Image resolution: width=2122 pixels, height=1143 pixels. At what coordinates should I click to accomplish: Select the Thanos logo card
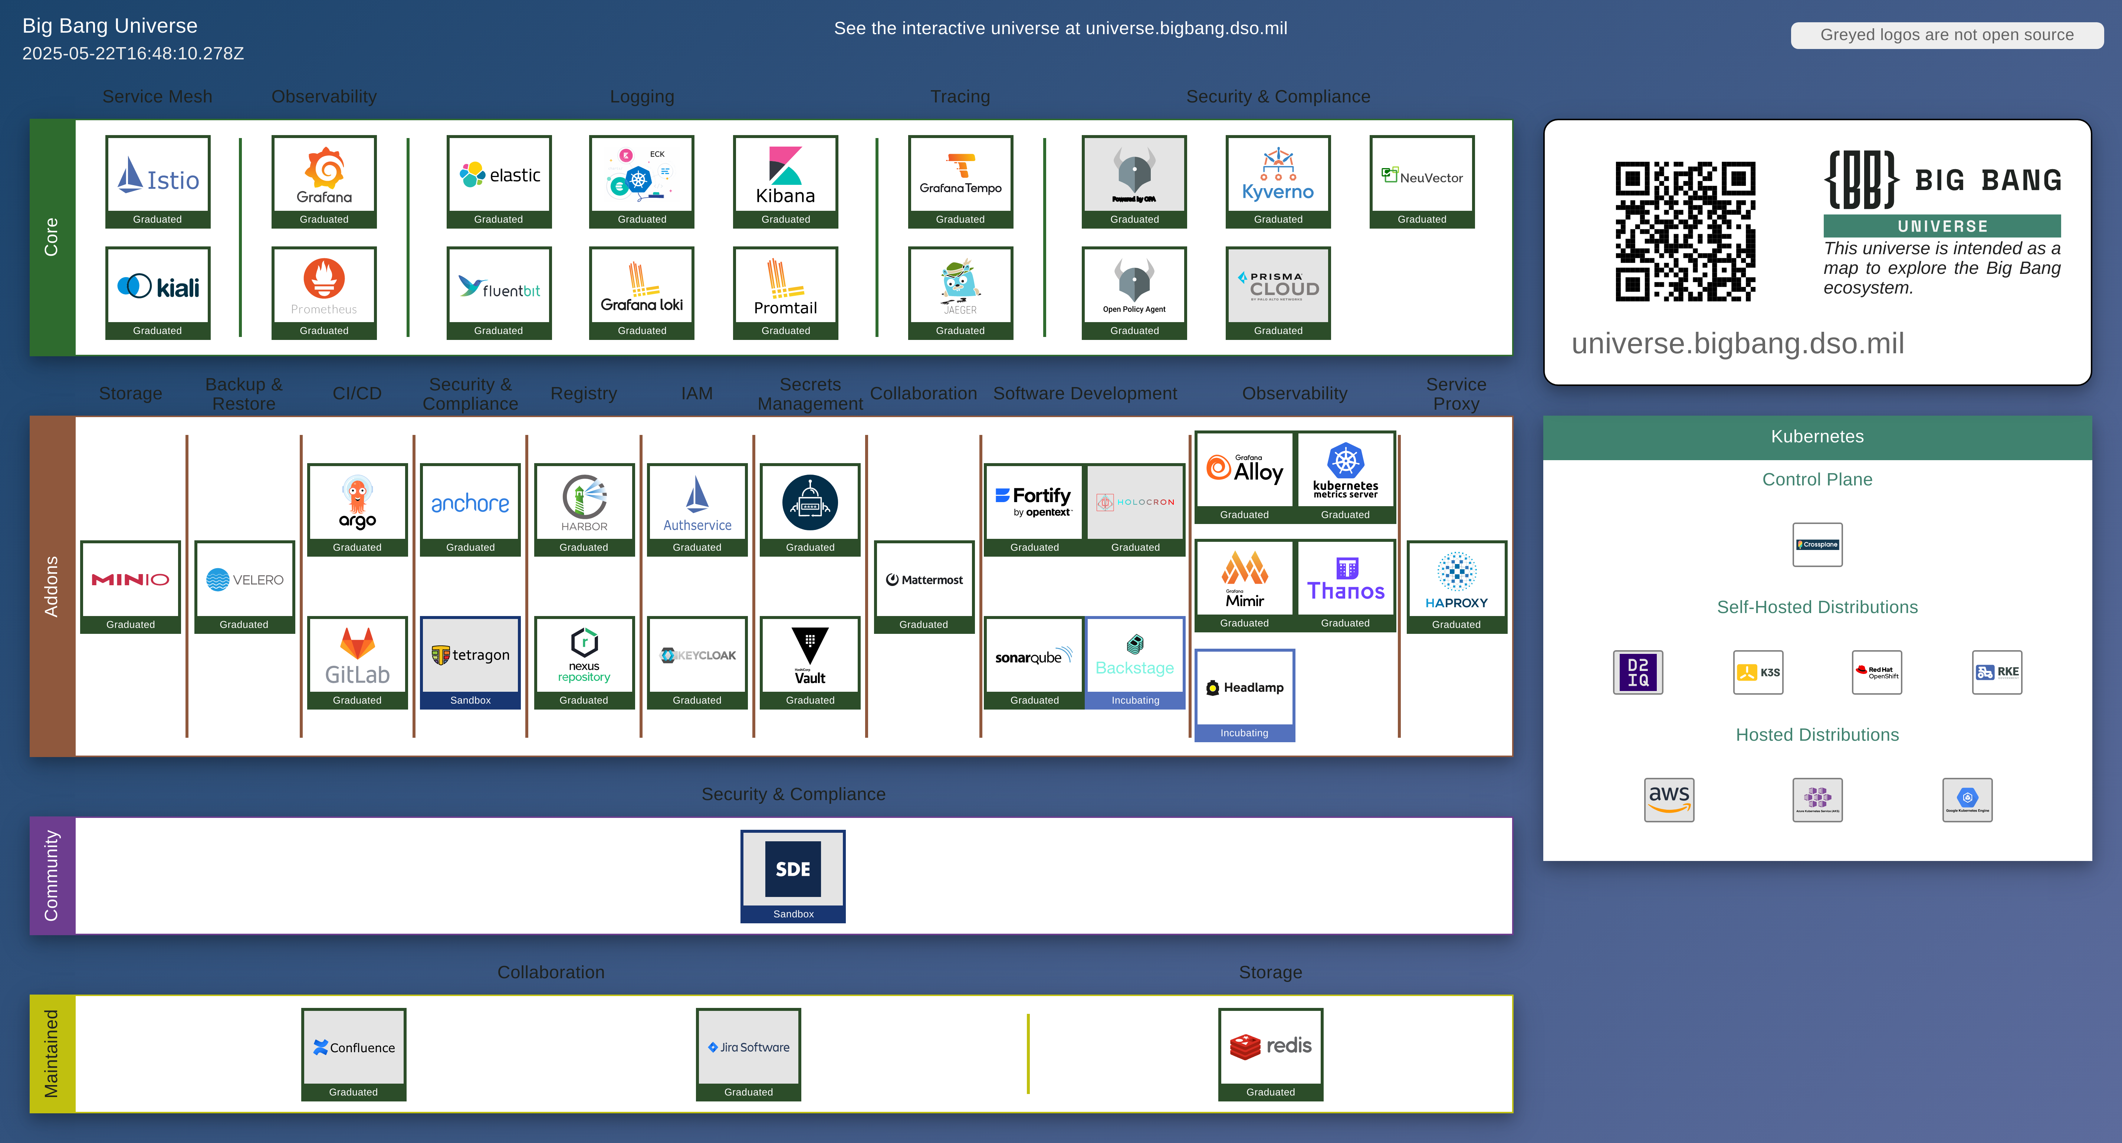[1345, 586]
